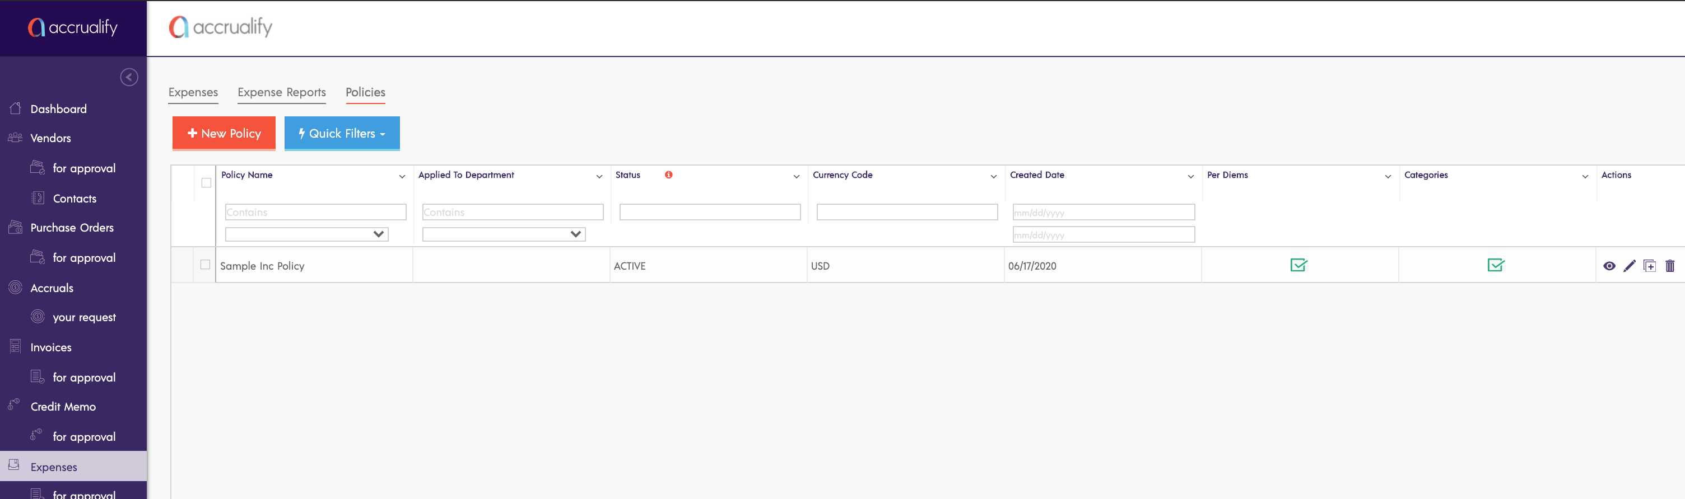This screenshot has width=1685, height=499.
Task: Click the New Policy button
Action: coord(224,133)
